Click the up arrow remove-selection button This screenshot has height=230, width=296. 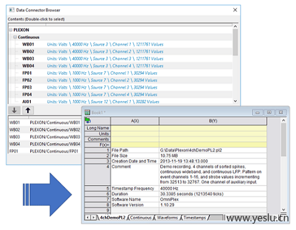(28, 110)
